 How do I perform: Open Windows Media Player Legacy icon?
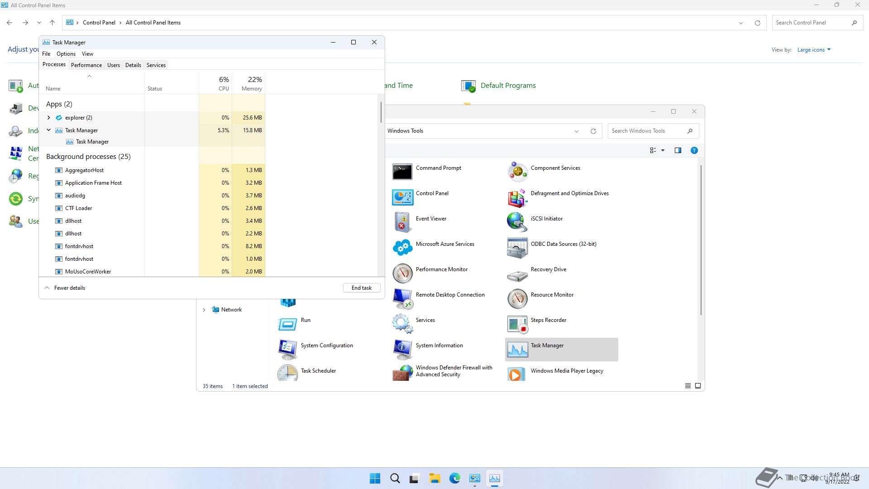517,374
